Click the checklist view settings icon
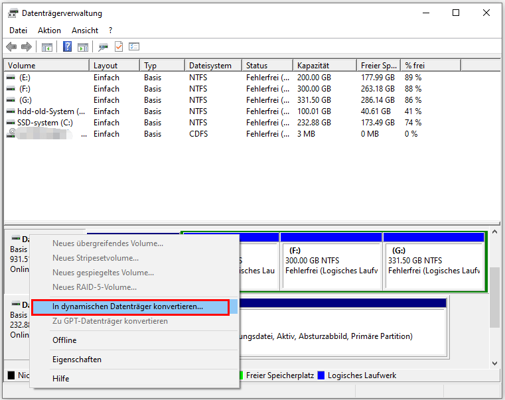The height and width of the screenshot is (400, 505). [134, 46]
